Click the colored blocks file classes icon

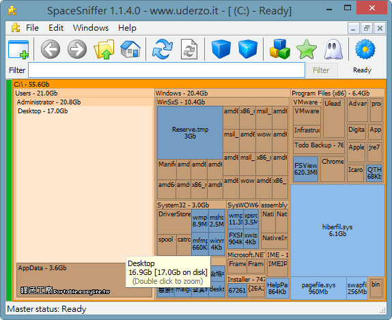pyautogui.click(x=280, y=49)
